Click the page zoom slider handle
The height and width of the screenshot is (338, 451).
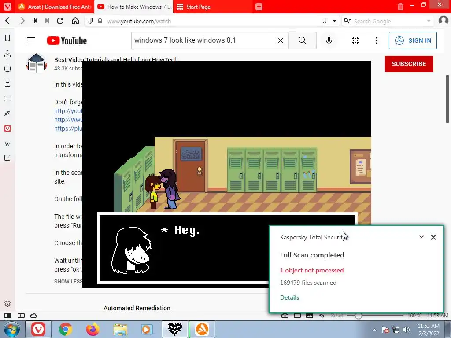(358, 316)
